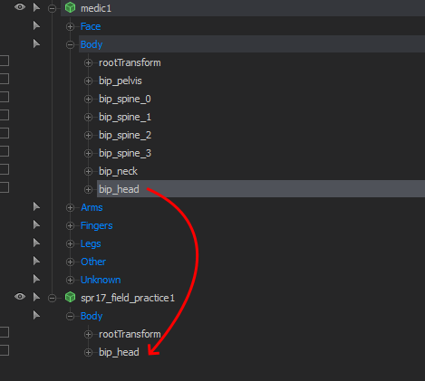Collapse the spr17_field_practice1 animation set
425x381 pixels.
coord(52,299)
